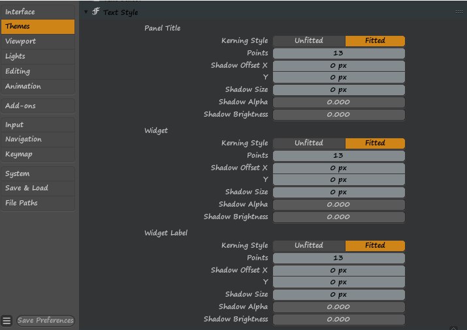467x330 pixels.
Task: Adjust Widget Label Shadow Brightness slider
Action: coord(339,320)
